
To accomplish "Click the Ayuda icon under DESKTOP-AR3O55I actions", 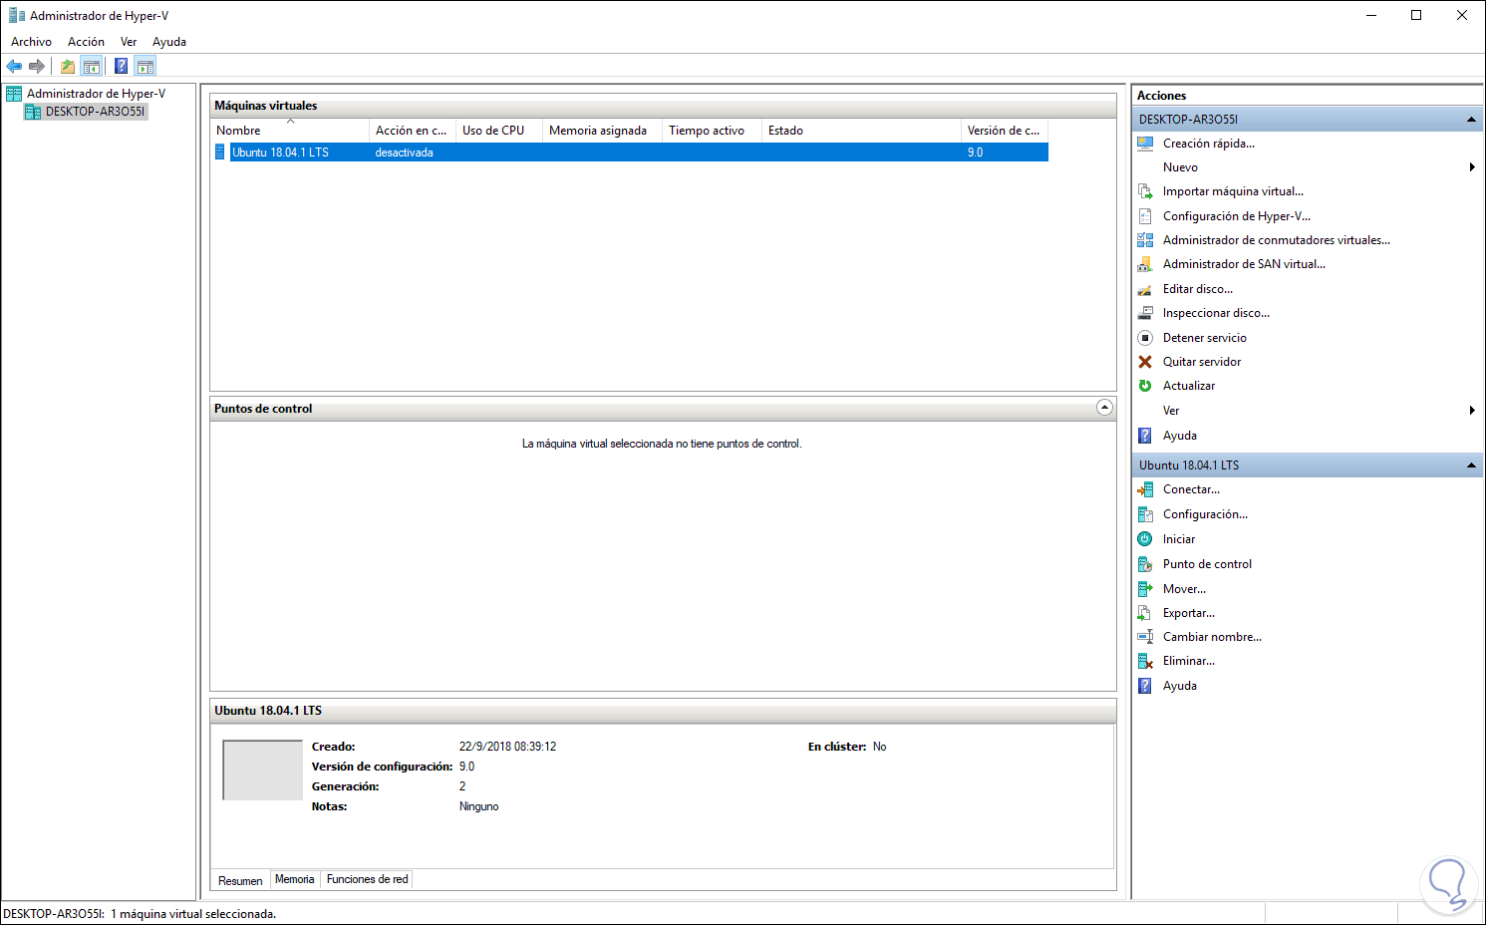I will click(x=1145, y=436).
